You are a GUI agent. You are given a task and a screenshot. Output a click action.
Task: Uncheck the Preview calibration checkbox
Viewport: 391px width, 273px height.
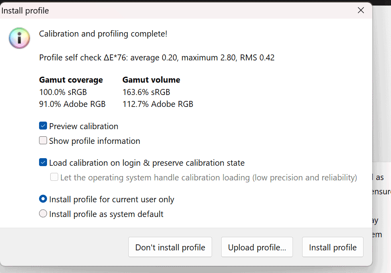coord(43,126)
